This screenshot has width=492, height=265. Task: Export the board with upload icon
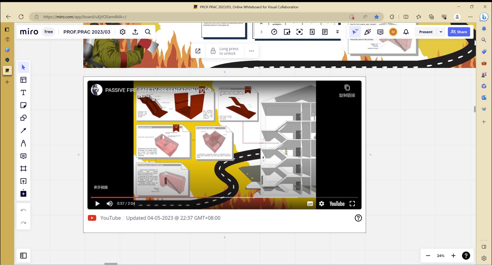coord(135,32)
